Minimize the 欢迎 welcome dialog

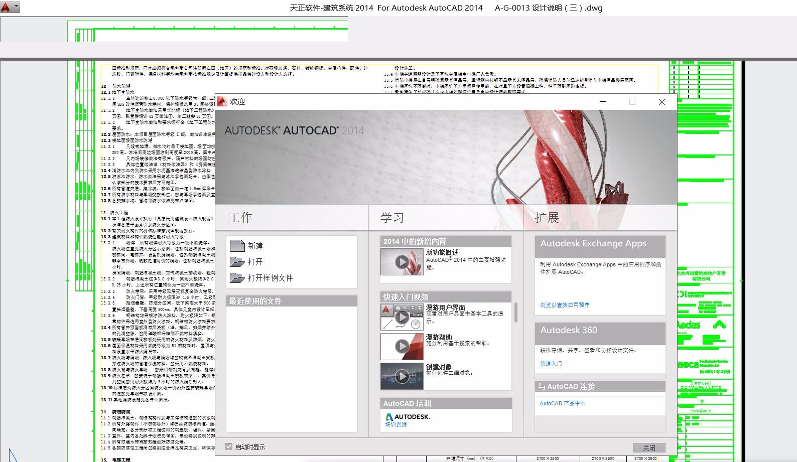point(603,102)
